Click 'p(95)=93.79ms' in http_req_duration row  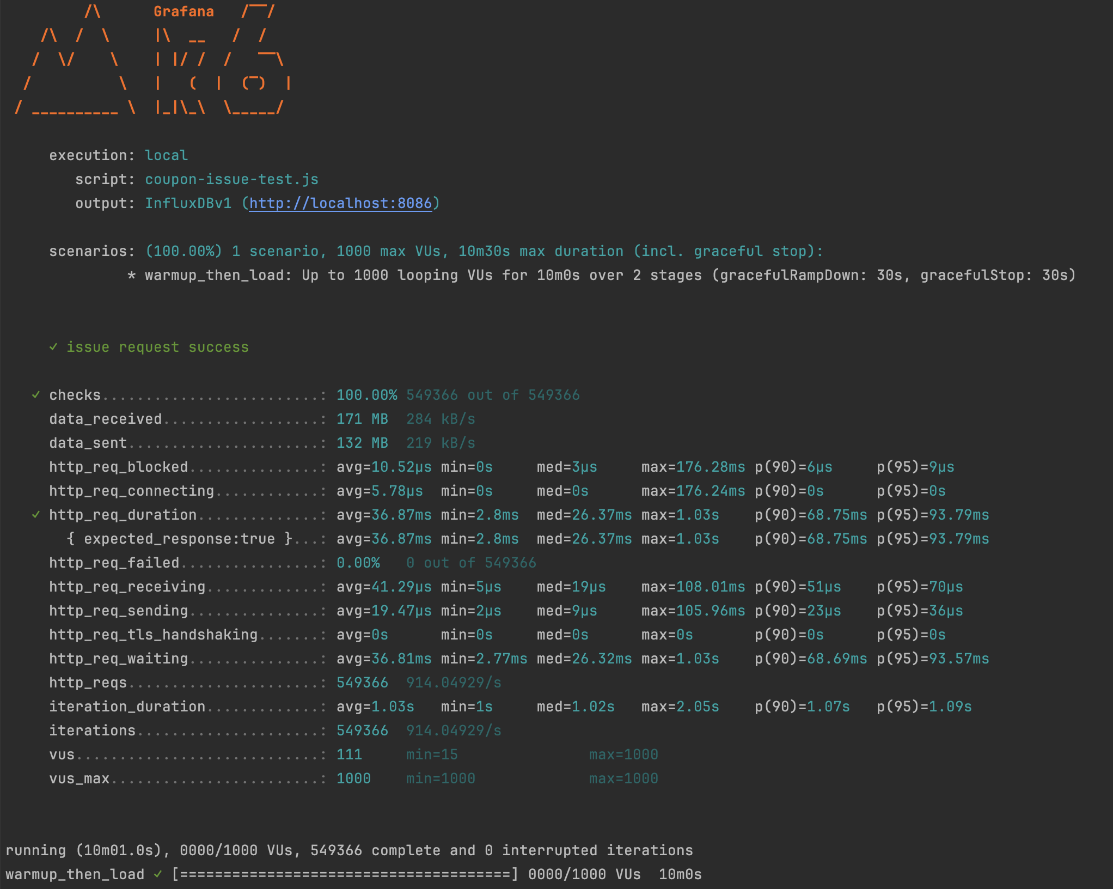pos(933,515)
